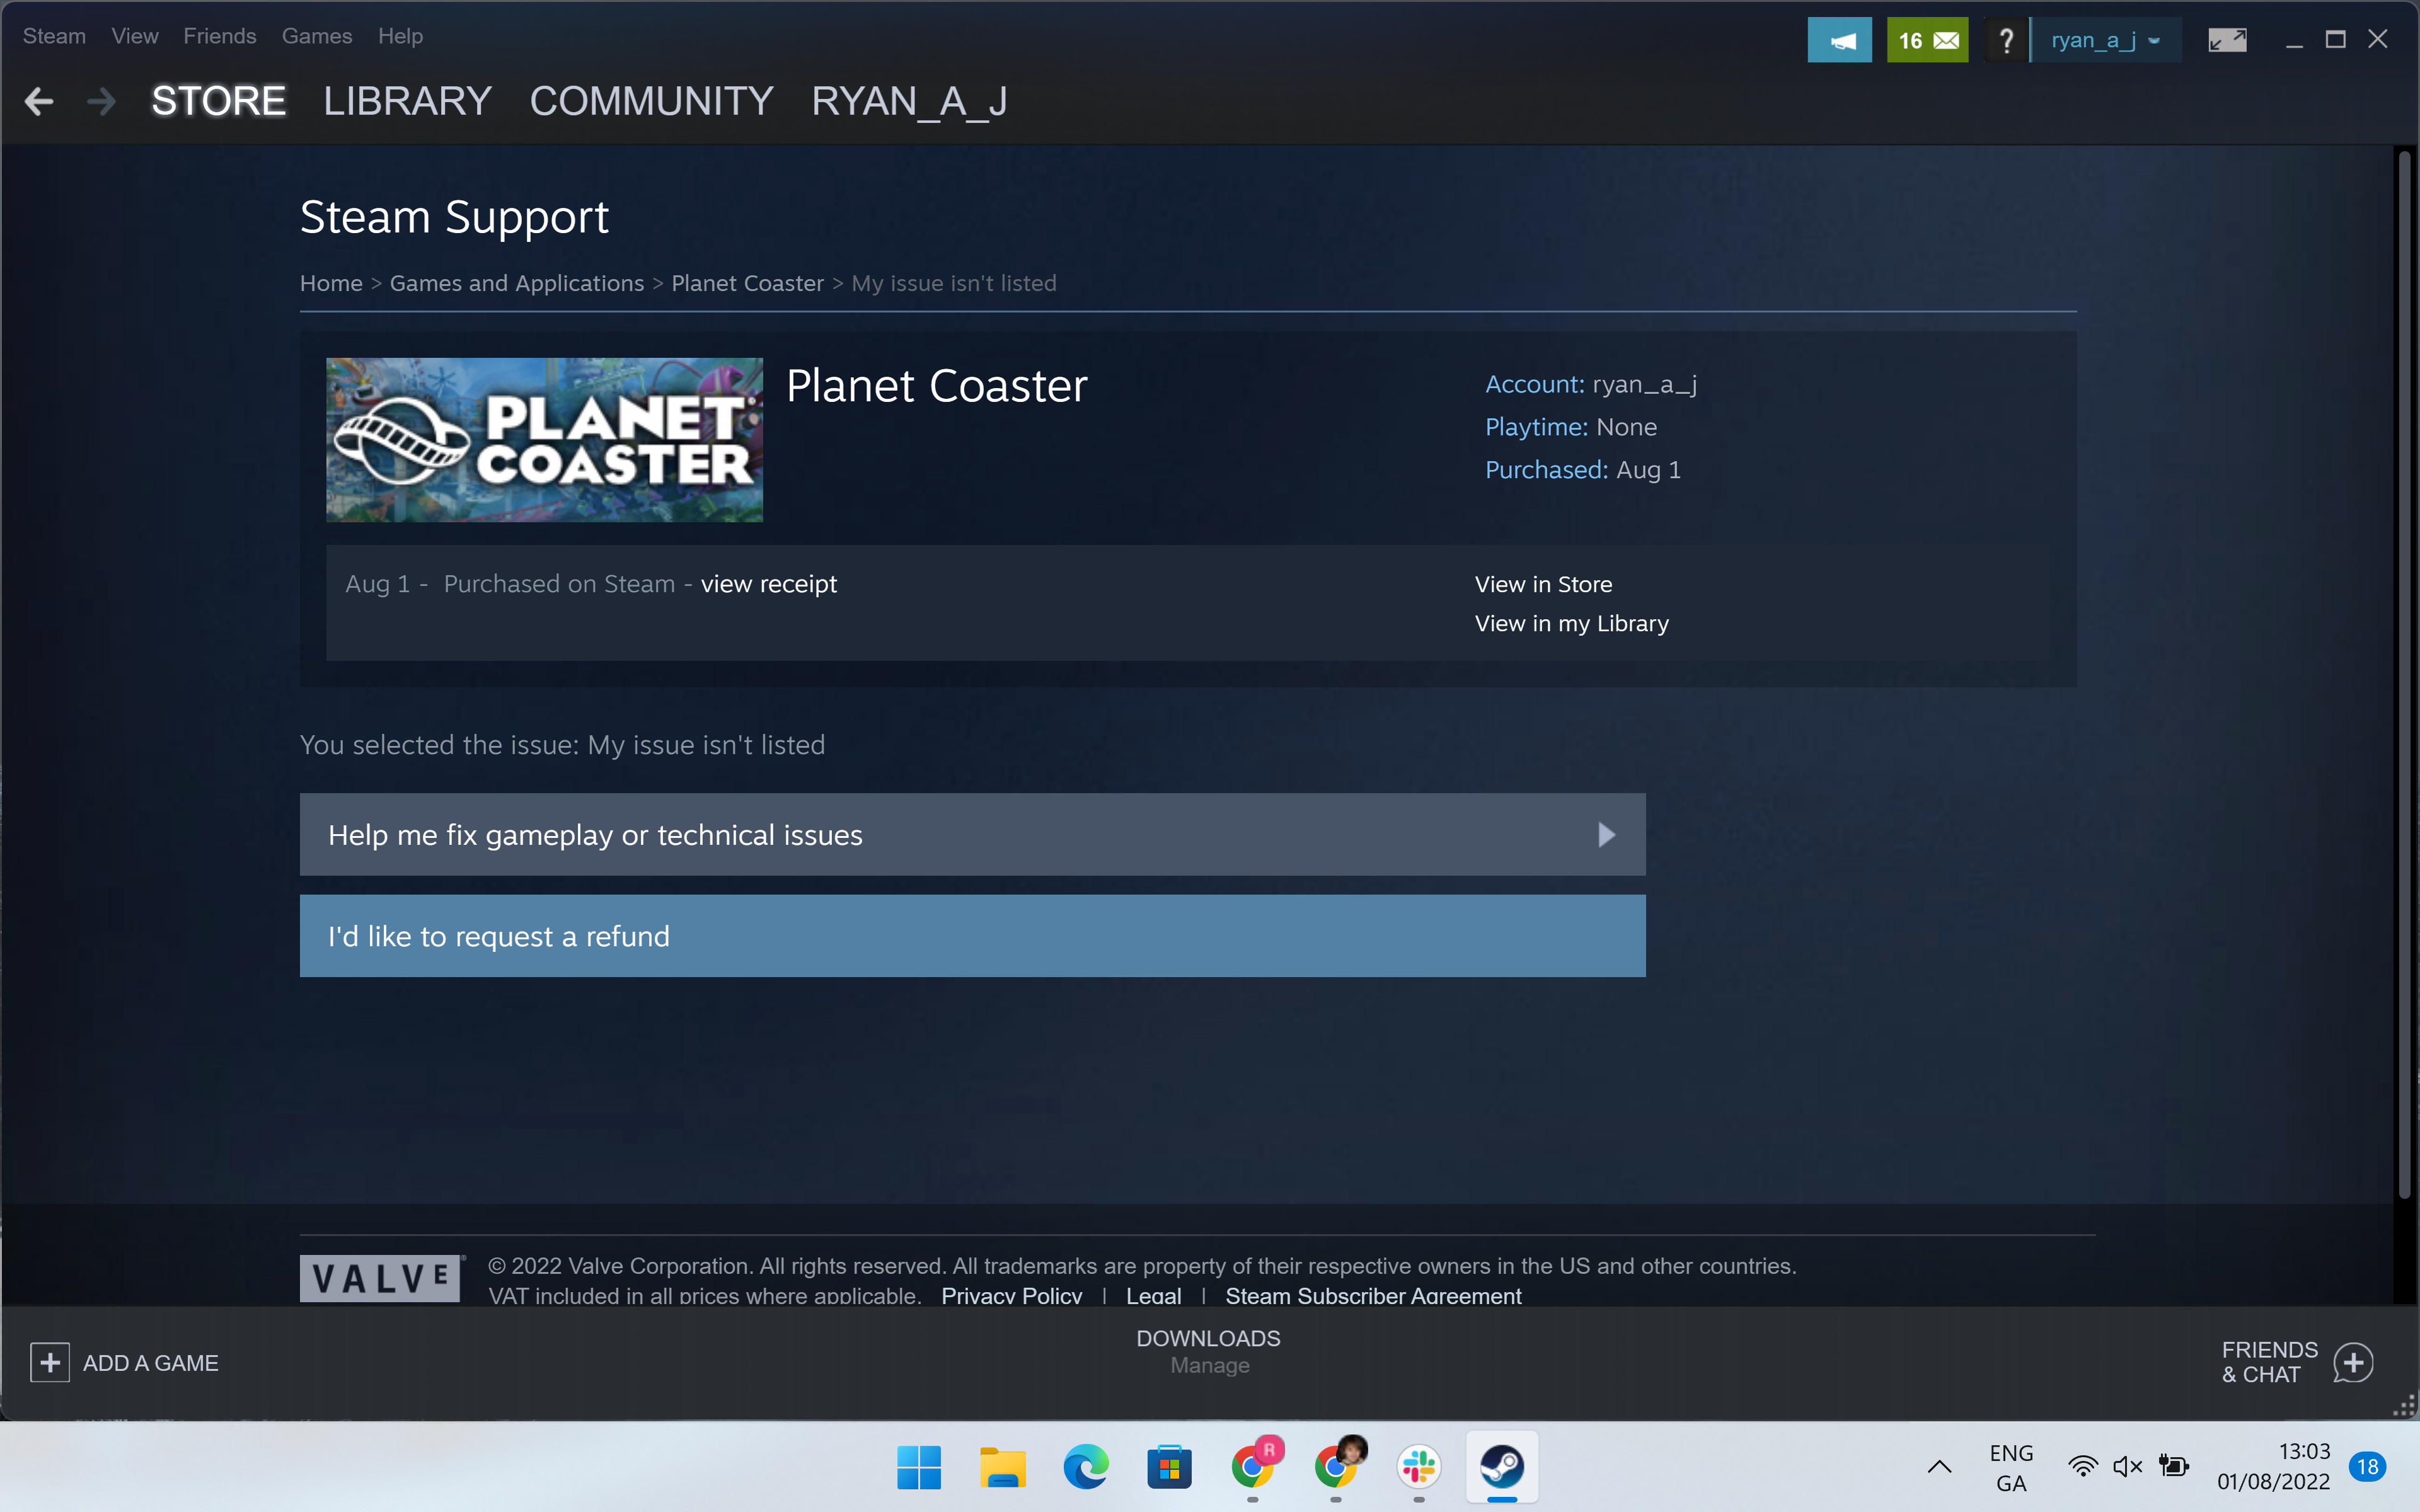Open File Explorer from taskbar
Screen dimensions: 2420x1512
pos(1002,1467)
